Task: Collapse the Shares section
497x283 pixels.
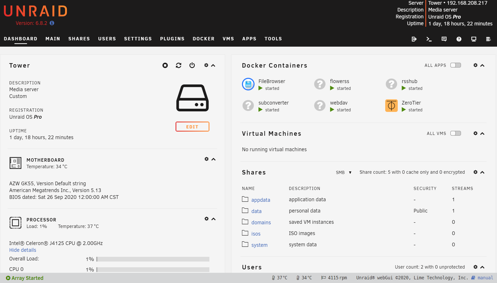Action: click(x=482, y=172)
